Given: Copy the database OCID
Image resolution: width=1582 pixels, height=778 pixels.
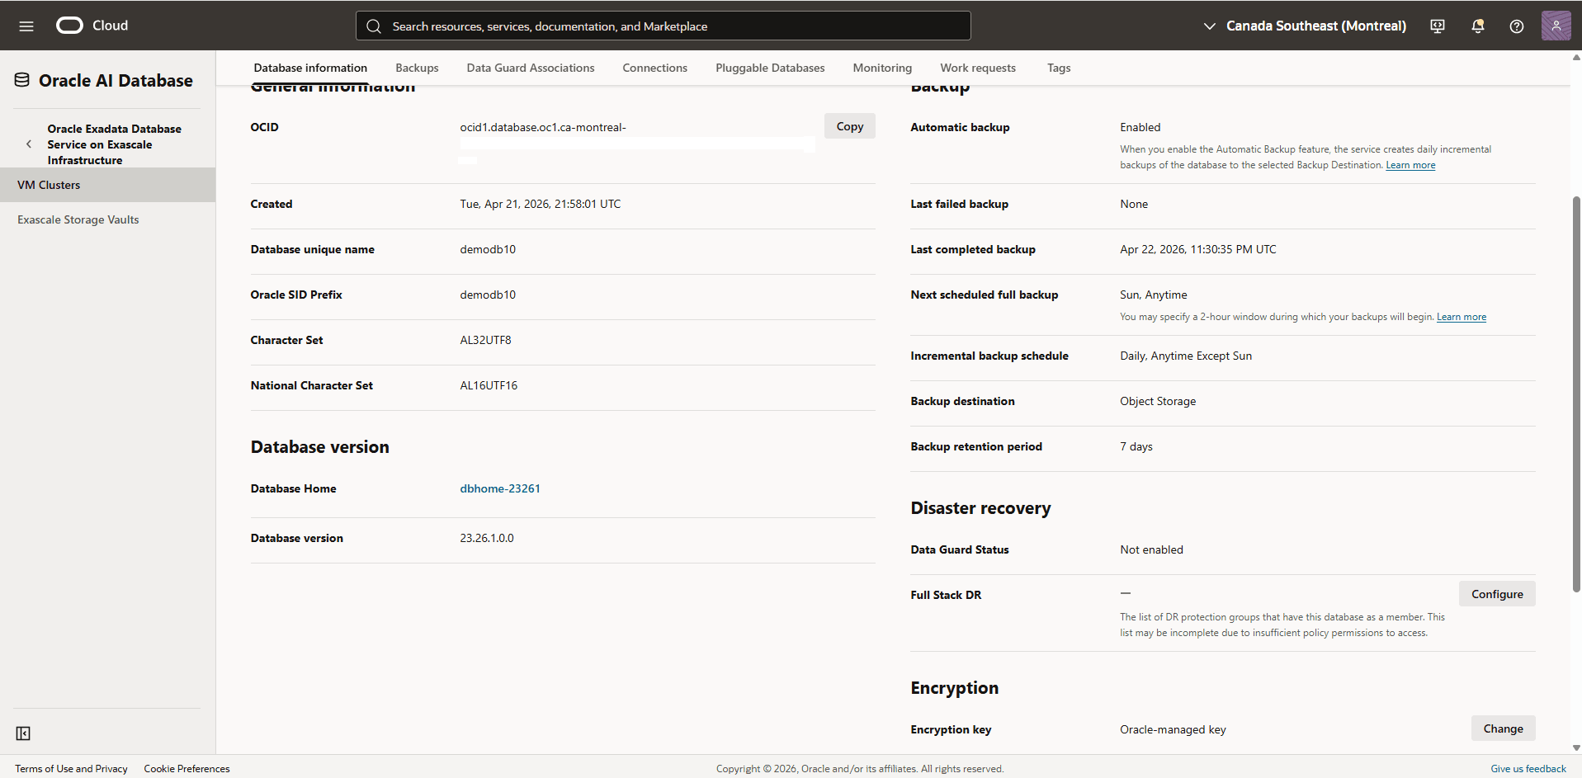Looking at the screenshot, I should [850, 126].
